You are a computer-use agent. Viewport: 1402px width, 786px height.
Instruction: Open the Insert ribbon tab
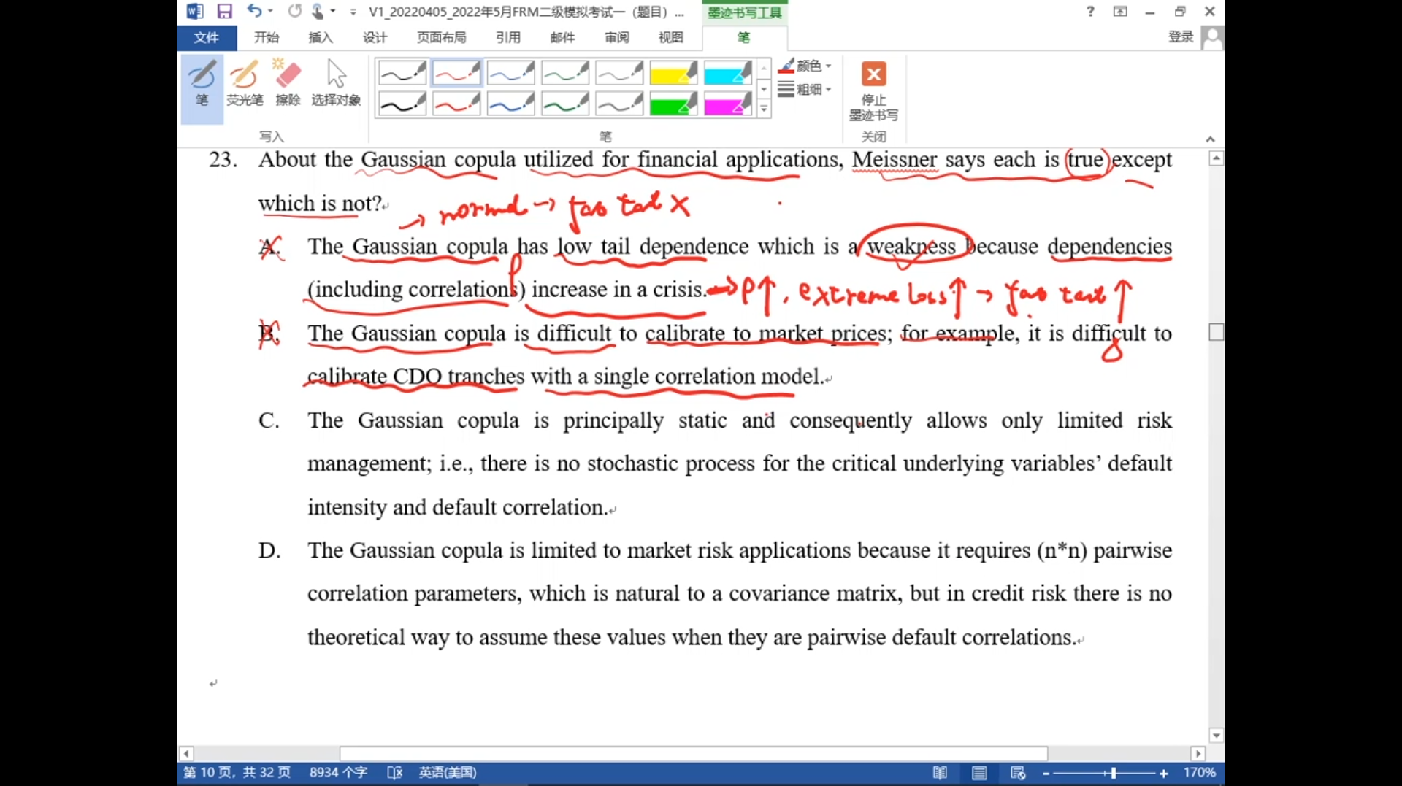(320, 37)
